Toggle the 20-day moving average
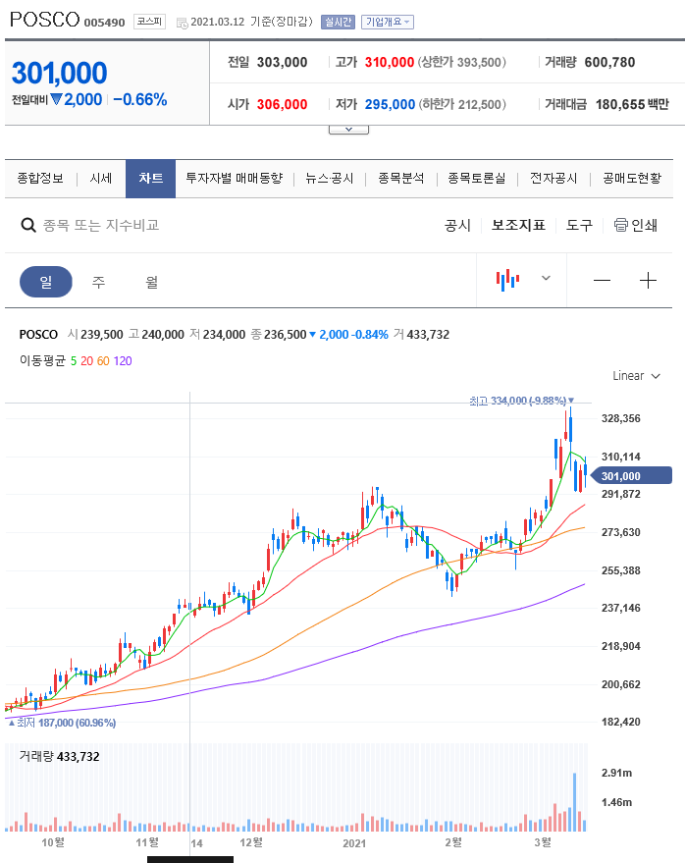 pyautogui.click(x=87, y=361)
